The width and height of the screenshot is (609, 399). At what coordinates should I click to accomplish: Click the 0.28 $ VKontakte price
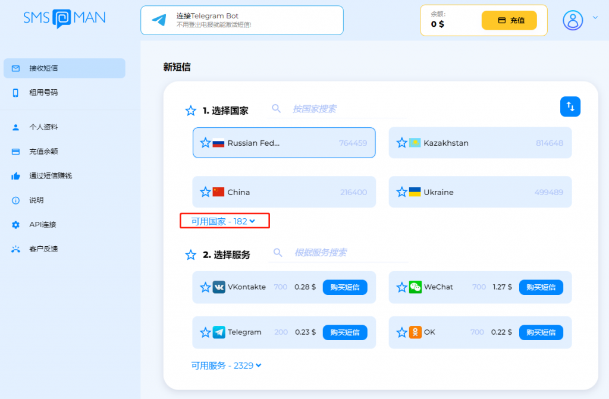305,287
